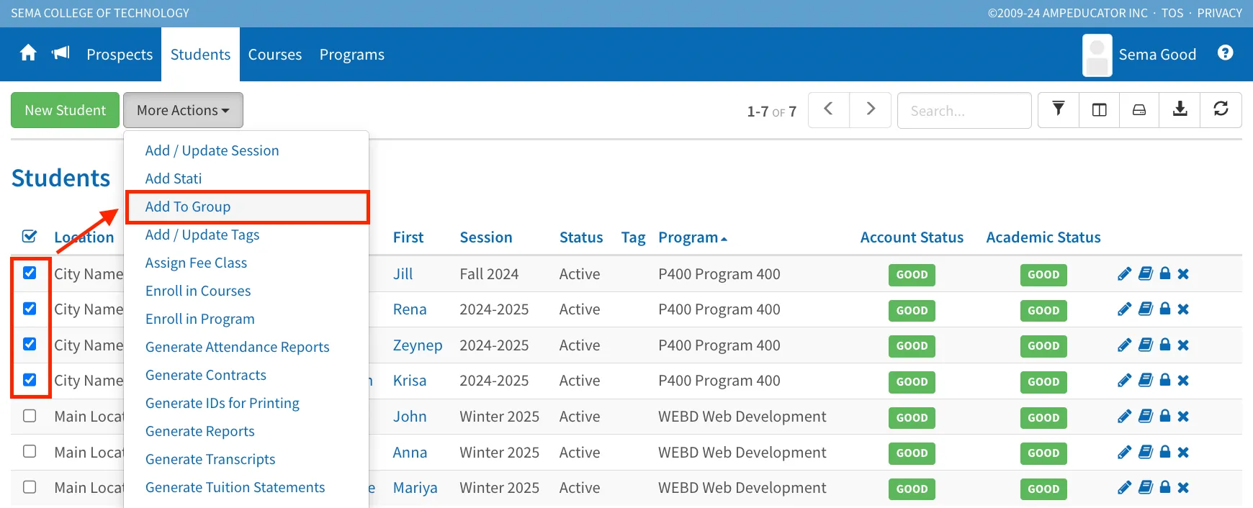Refresh the students table
This screenshot has width=1253, height=508.
click(1221, 109)
